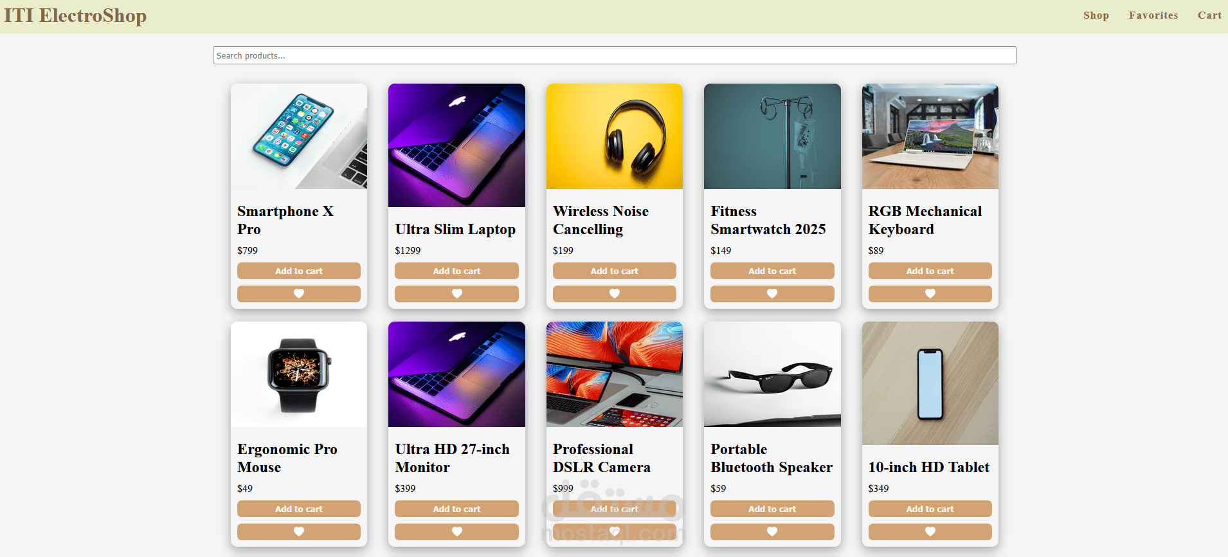The height and width of the screenshot is (557, 1228).
Task: Add Ultra Slim Laptop to cart
Action: pyautogui.click(x=456, y=271)
